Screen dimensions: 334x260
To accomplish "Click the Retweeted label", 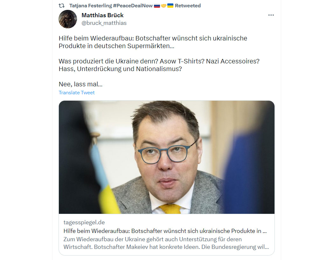I will (188, 6).
